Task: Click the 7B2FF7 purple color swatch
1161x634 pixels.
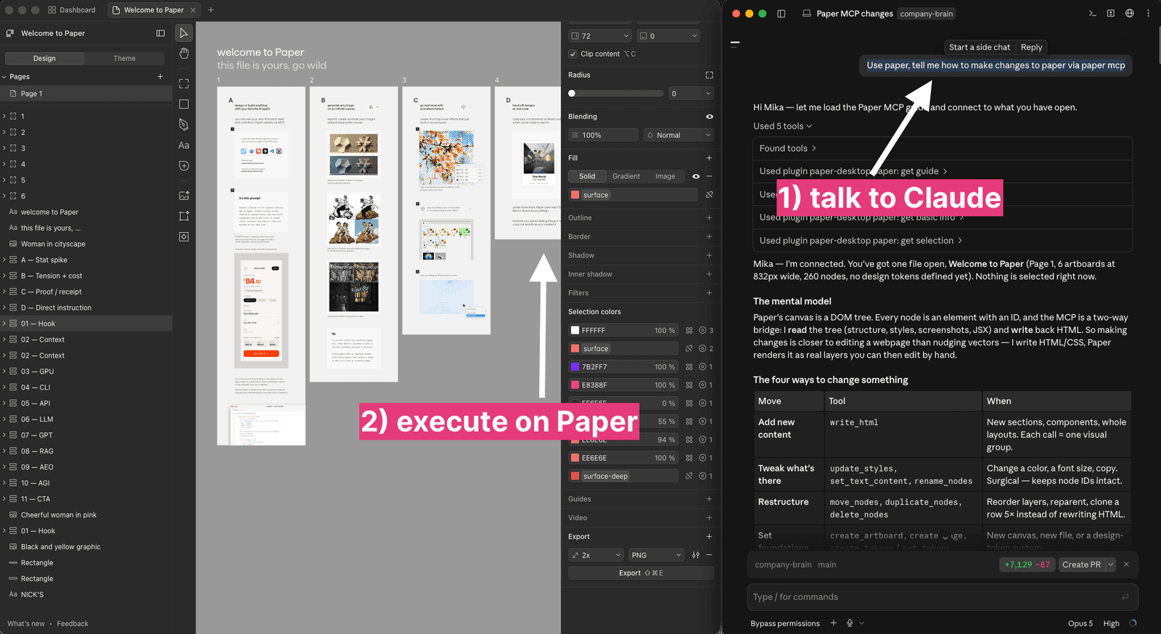Action: pyautogui.click(x=575, y=367)
